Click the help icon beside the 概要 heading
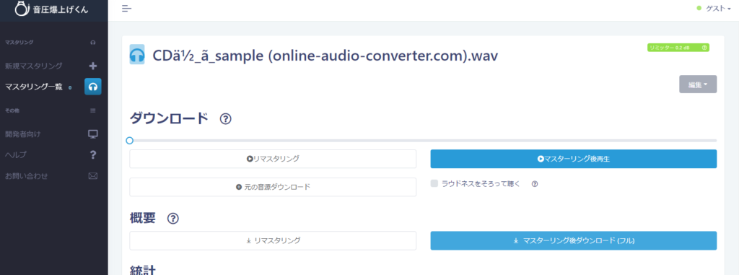Viewport: 739px width, 275px height. click(173, 219)
